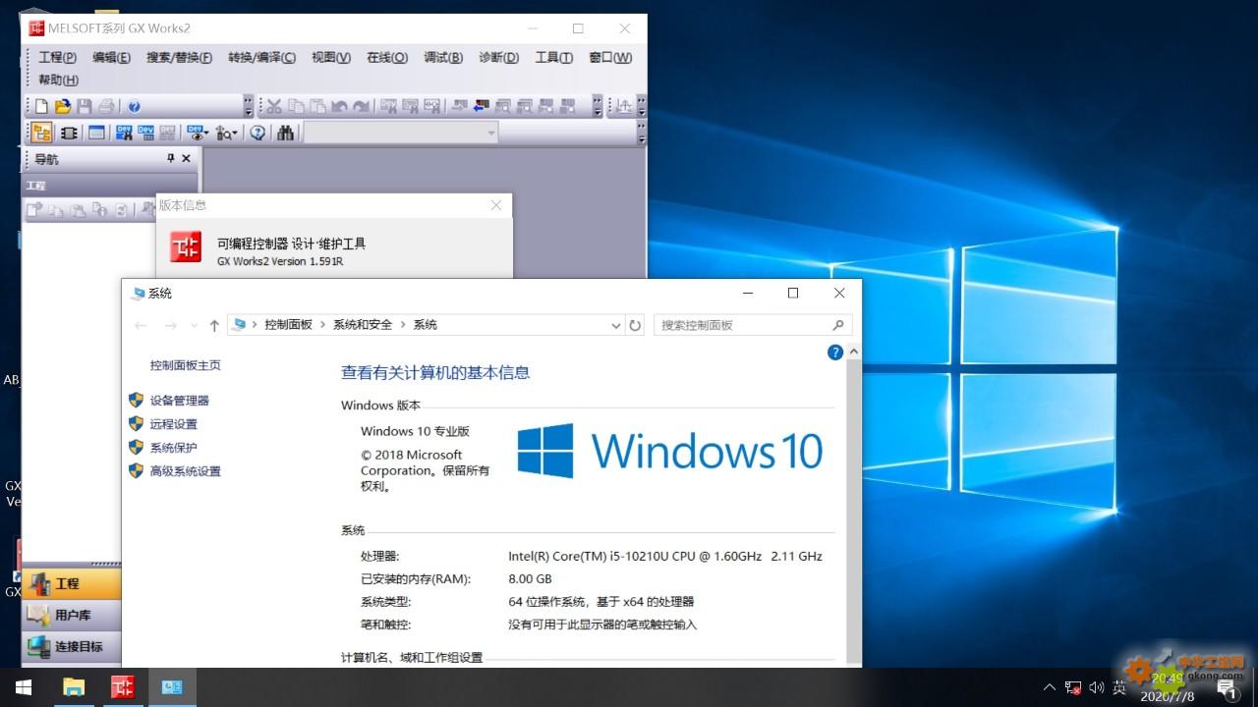Open the 窗口(W) menu
This screenshot has height=707, width=1258.
point(610,57)
